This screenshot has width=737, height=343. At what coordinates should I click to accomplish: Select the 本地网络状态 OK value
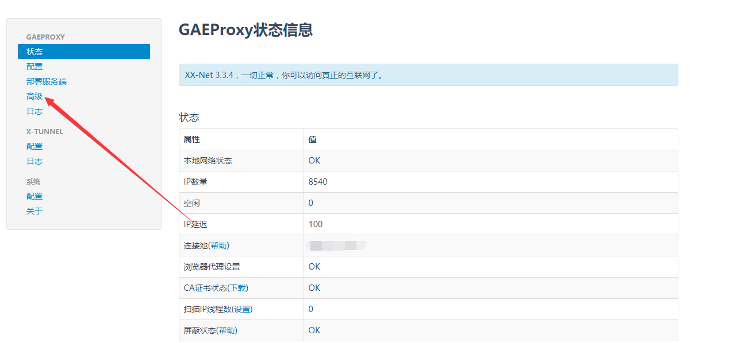(314, 160)
